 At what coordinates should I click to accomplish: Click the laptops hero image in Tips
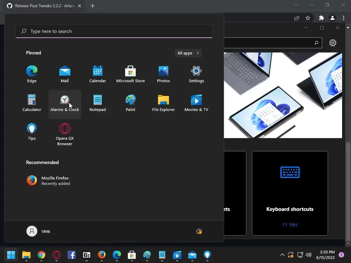283,95
